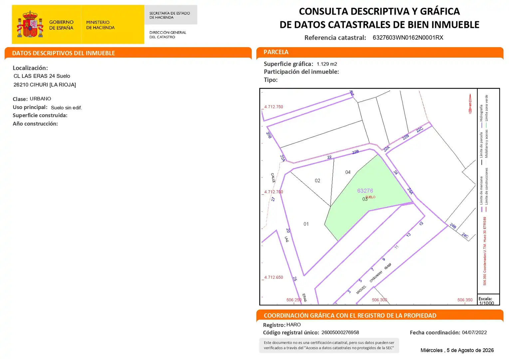Screen dimensions: 509x359
Task: Click DIRECCIÓN GENERAL DEL CATASTRO text
Action: 168,35
